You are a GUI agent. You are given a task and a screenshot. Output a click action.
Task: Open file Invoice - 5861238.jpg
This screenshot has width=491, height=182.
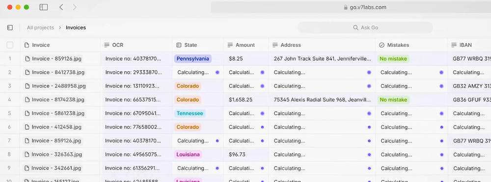click(55, 113)
